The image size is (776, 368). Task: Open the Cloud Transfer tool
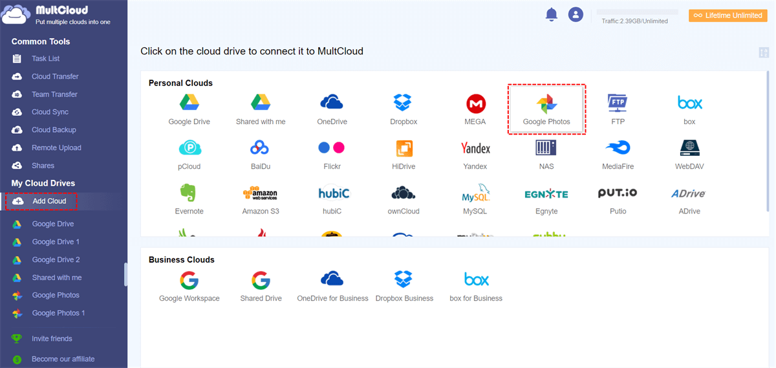click(54, 76)
